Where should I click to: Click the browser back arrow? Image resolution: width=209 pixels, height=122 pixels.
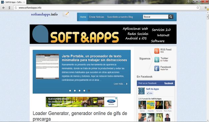[x=4, y=8]
